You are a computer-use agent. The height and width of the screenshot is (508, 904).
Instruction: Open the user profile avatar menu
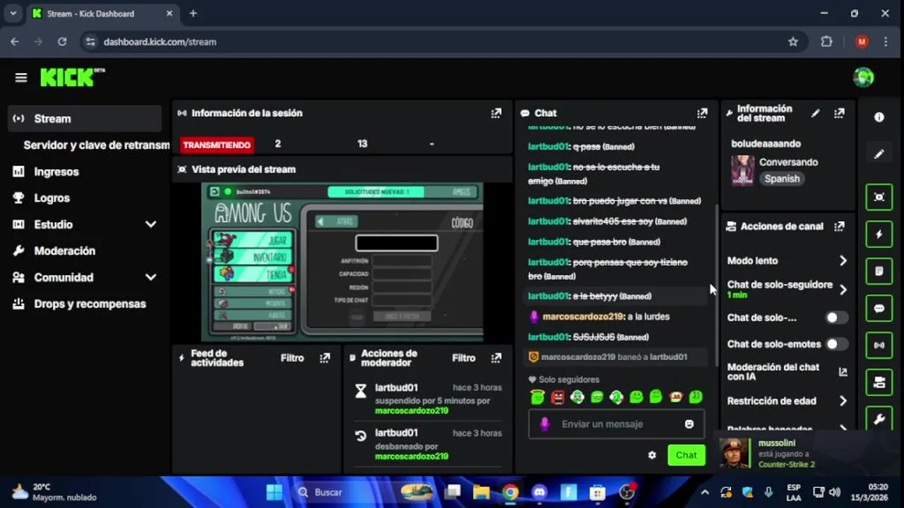point(863,77)
